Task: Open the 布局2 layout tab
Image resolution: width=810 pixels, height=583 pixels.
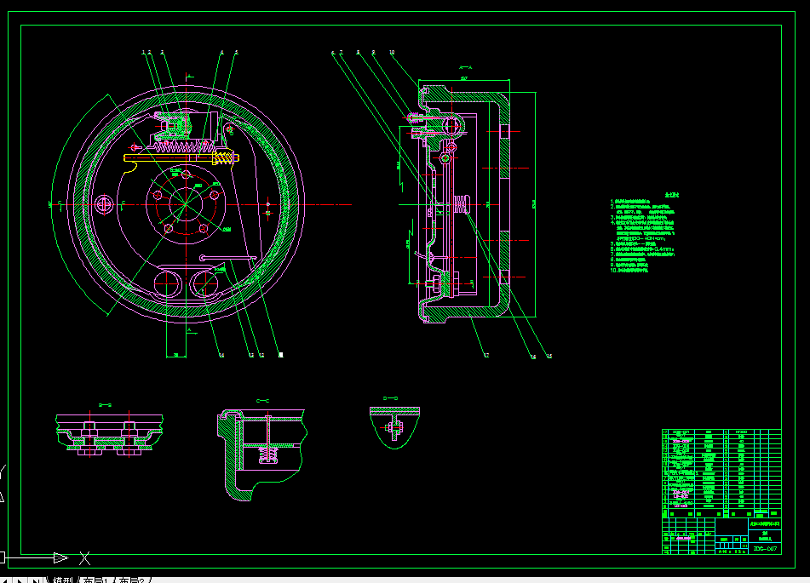Action: 132,580
